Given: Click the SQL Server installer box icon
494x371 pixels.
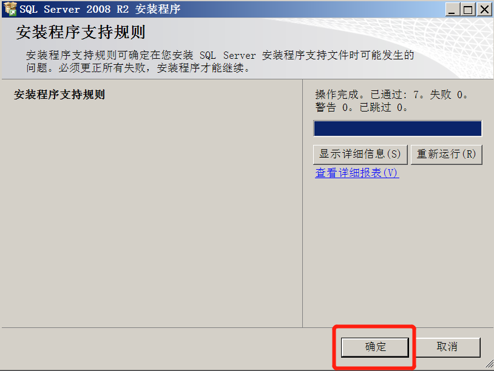Looking at the screenshot, I should click(x=10, y=9).
